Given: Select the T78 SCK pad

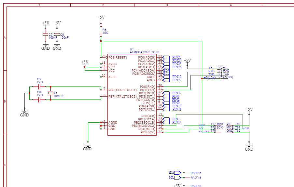Looking at the screenshot, I should coord(217,127).
